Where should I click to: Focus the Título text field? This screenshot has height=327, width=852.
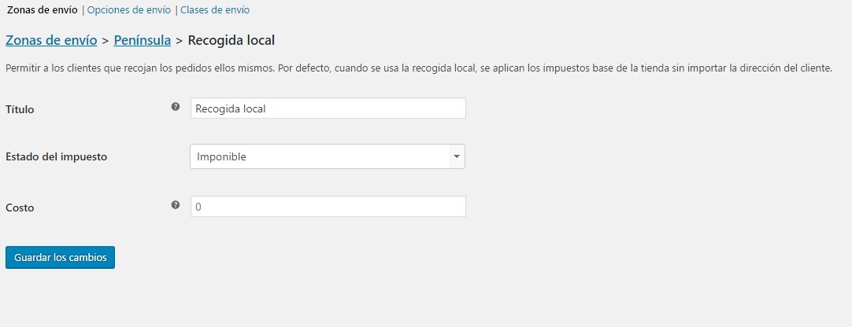[x=328, y=108]
